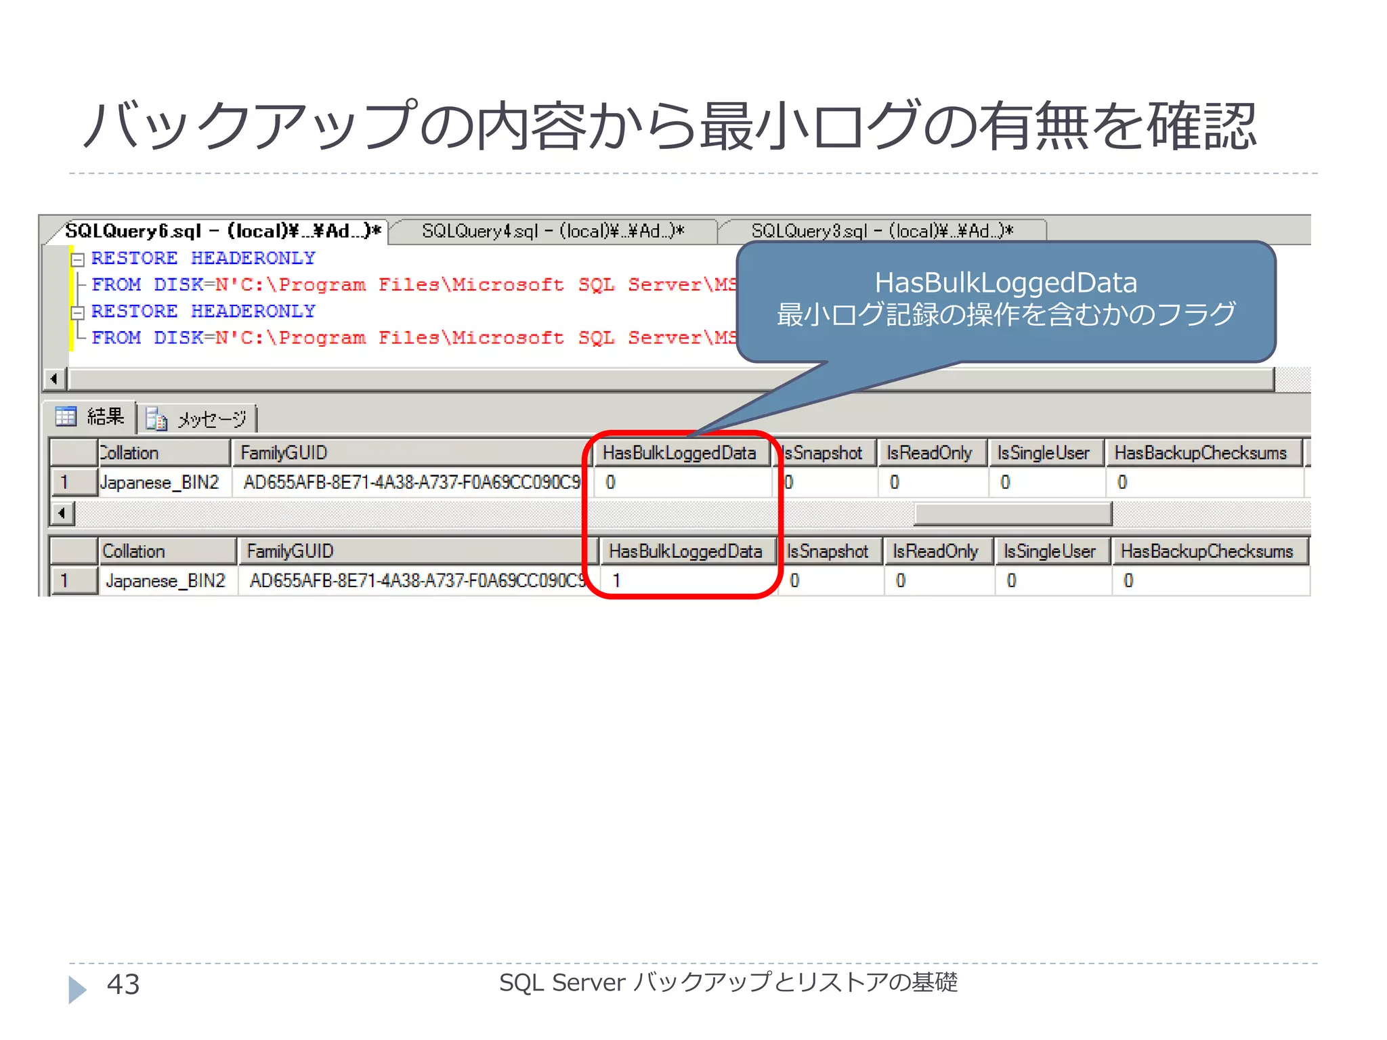Click the Japanese_BIN2 cell in first grid

point(165,483)
